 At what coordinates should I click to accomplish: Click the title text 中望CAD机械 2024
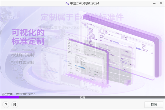point(85,3)
